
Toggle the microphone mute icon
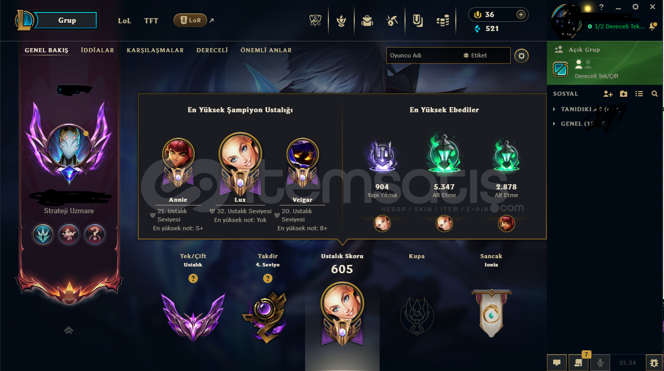(600, 363)
